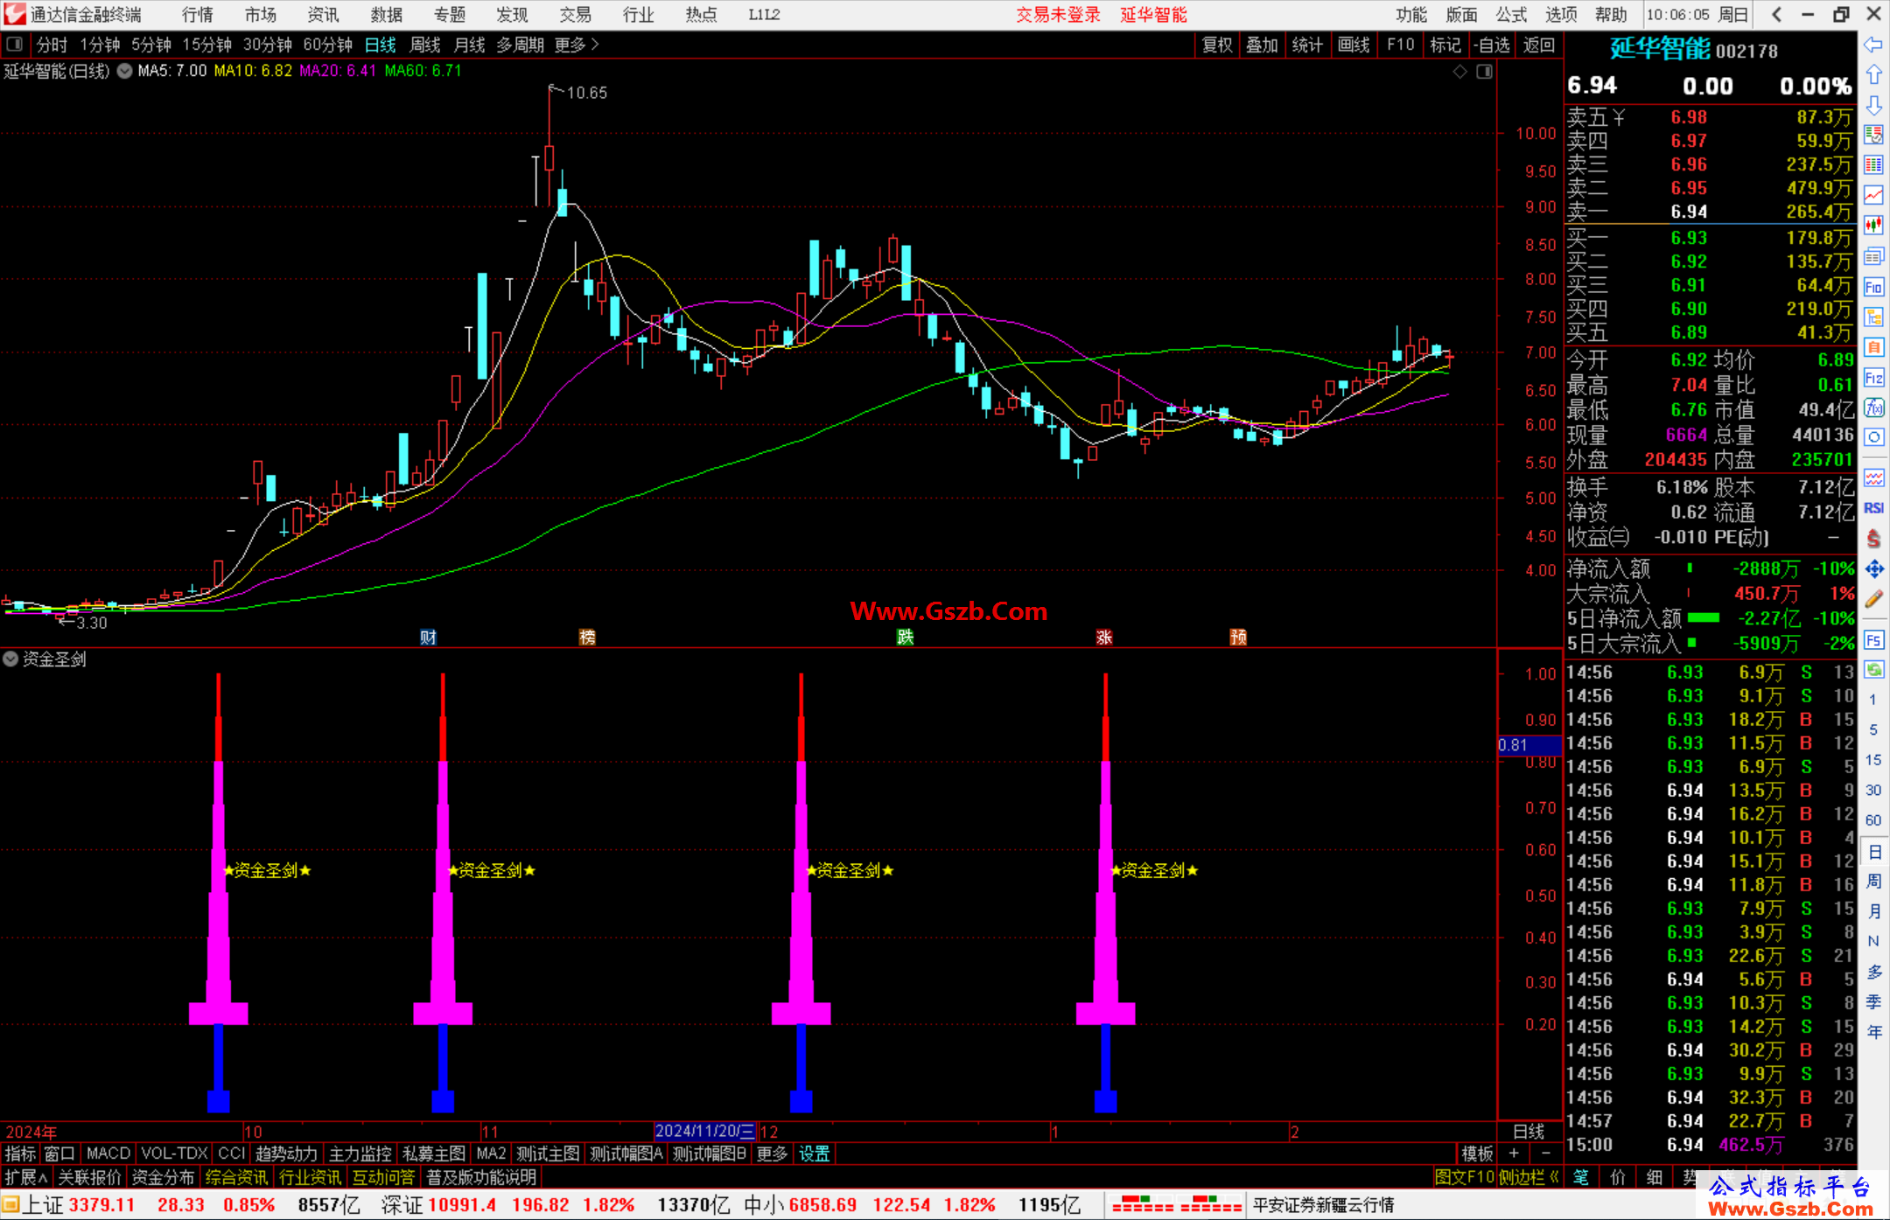Click the panel split icon above price axis
1890x1220 pixels.
click(1484, 72)
